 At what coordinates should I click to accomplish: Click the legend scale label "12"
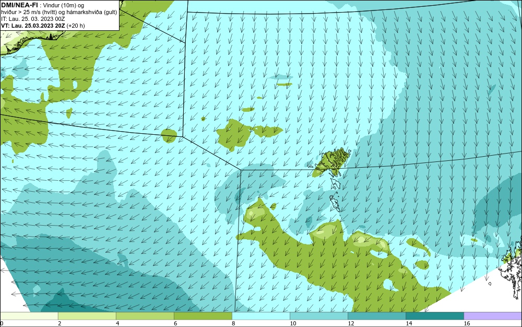(x=351, y=323)
